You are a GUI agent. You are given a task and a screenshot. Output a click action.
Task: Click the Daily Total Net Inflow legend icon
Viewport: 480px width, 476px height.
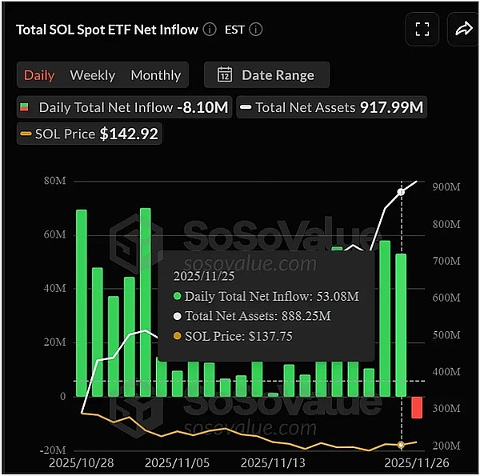click(x=26, y=107)
